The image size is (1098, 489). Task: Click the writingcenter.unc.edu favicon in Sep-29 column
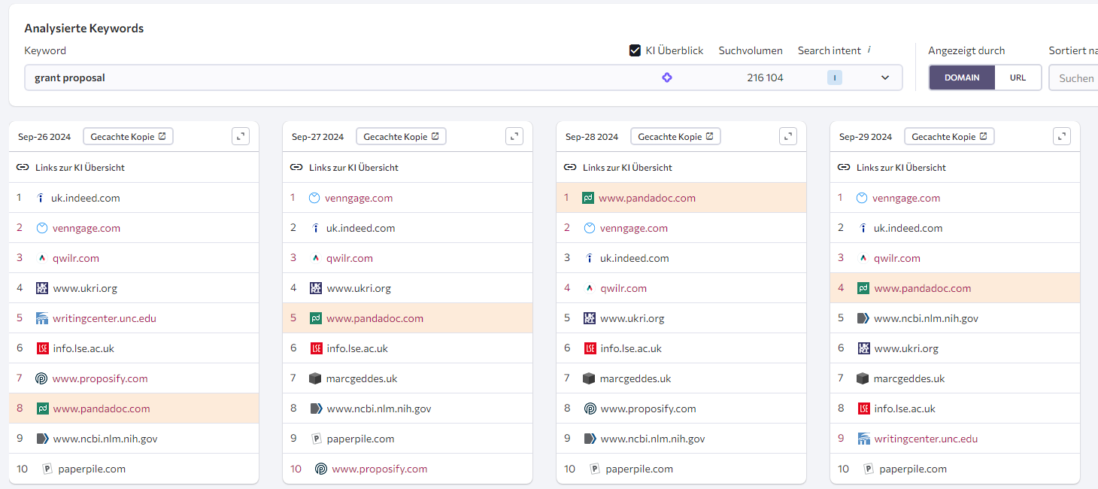863,439
